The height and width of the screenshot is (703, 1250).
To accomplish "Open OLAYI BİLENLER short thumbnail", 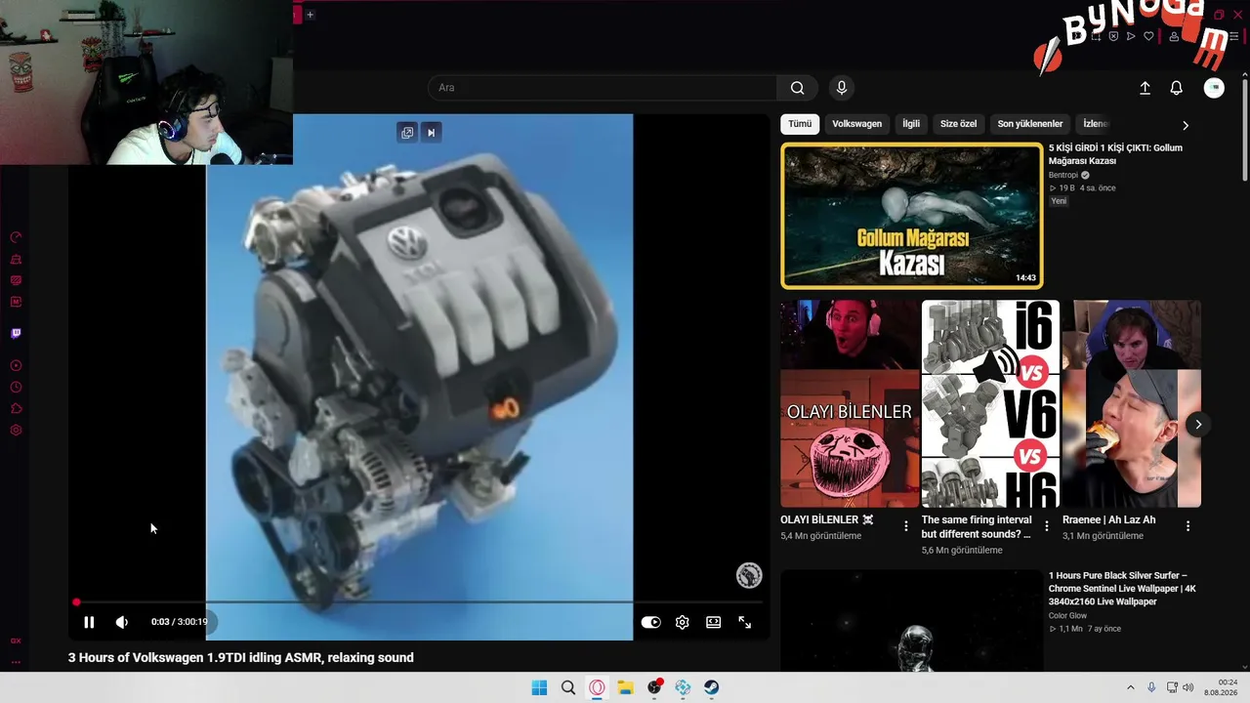I will [x=850, y=404].
